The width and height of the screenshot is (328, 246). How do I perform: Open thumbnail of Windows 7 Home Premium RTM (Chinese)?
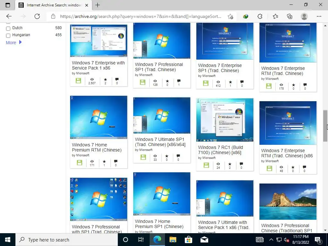click(99, 117)
